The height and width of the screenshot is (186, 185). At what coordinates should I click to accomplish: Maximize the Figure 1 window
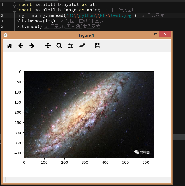(156, 34)
